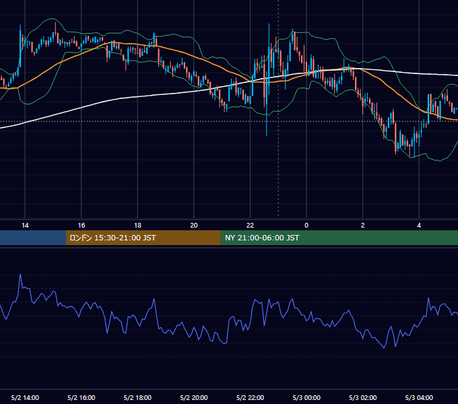The width and height of the screenshot is (458, 404).
Task: Click the hour label 0 on time axis
Action: click(x=306, y=226)
